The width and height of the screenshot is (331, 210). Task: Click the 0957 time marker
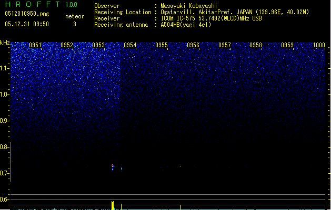coord(225,45)
